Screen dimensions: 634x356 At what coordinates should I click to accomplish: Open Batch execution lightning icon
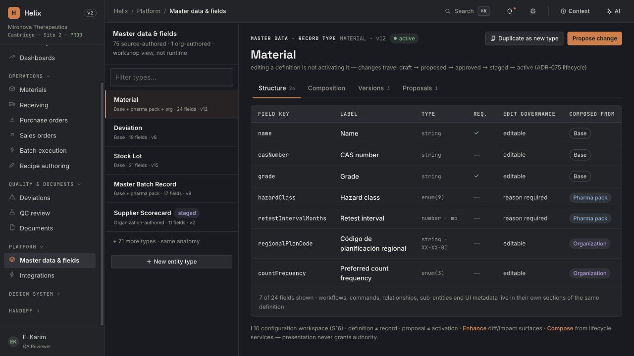[12, 150]
